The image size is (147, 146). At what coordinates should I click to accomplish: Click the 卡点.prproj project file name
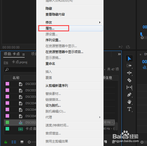(20, 62)
